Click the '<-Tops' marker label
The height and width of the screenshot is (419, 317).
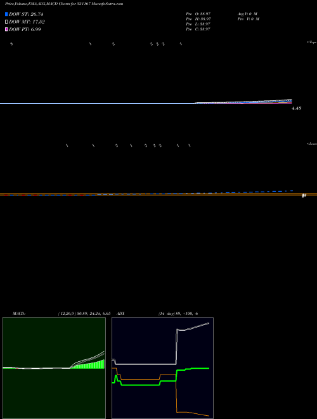click(x=312, y=43)
